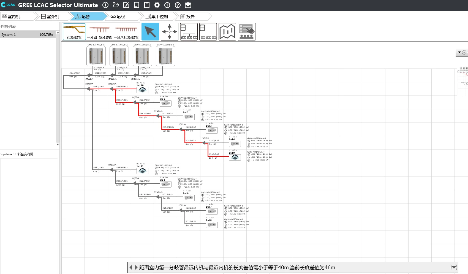Screen dimensions: 468x274
Task: Click the rightmost GMV-615WM/B-X outdoor unit
Action: point(165,56)
